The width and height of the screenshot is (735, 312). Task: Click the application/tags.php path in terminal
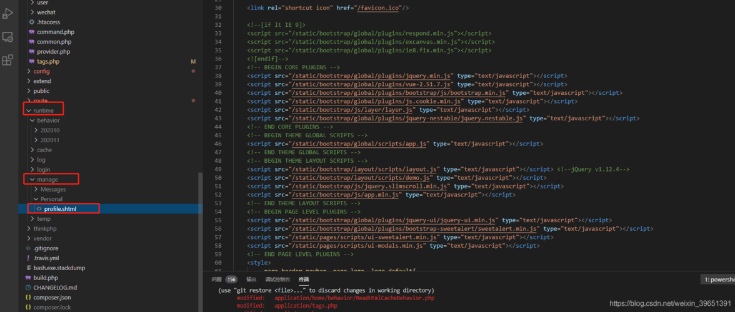coord(306,306)
